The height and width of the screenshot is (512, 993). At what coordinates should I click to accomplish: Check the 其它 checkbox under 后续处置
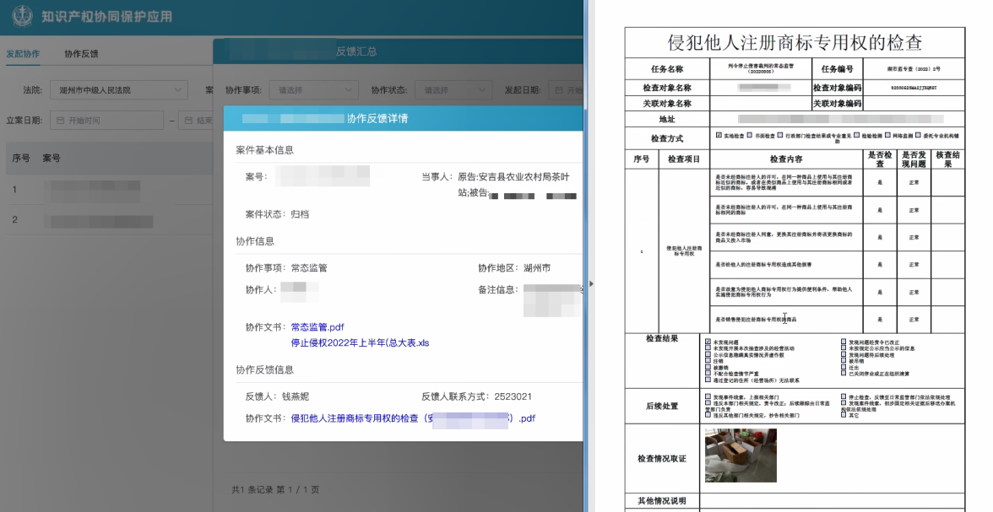point(844,416)
